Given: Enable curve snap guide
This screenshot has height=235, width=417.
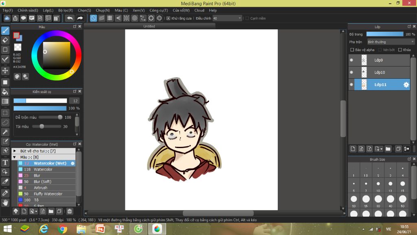Looking at the screenshot, I should [143, 18].
